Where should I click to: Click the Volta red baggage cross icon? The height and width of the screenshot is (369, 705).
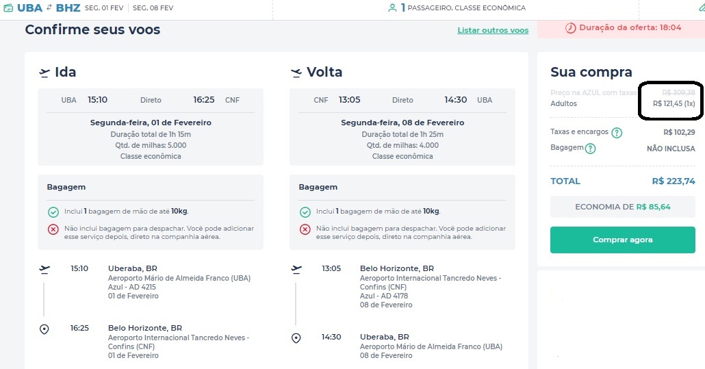[305, 229]
